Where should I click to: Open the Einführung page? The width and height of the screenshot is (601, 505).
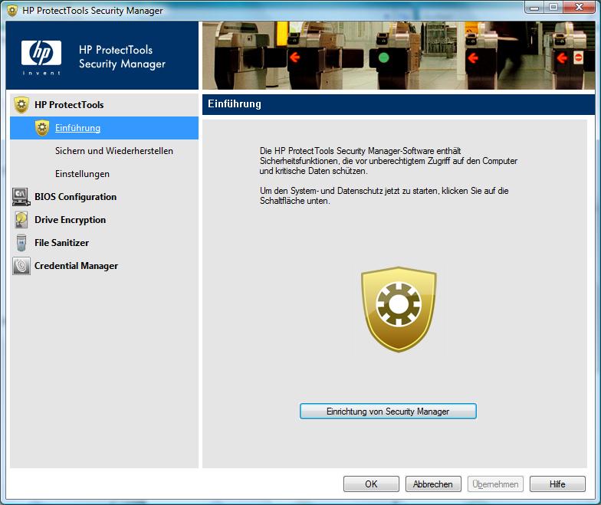click(78, 128)
